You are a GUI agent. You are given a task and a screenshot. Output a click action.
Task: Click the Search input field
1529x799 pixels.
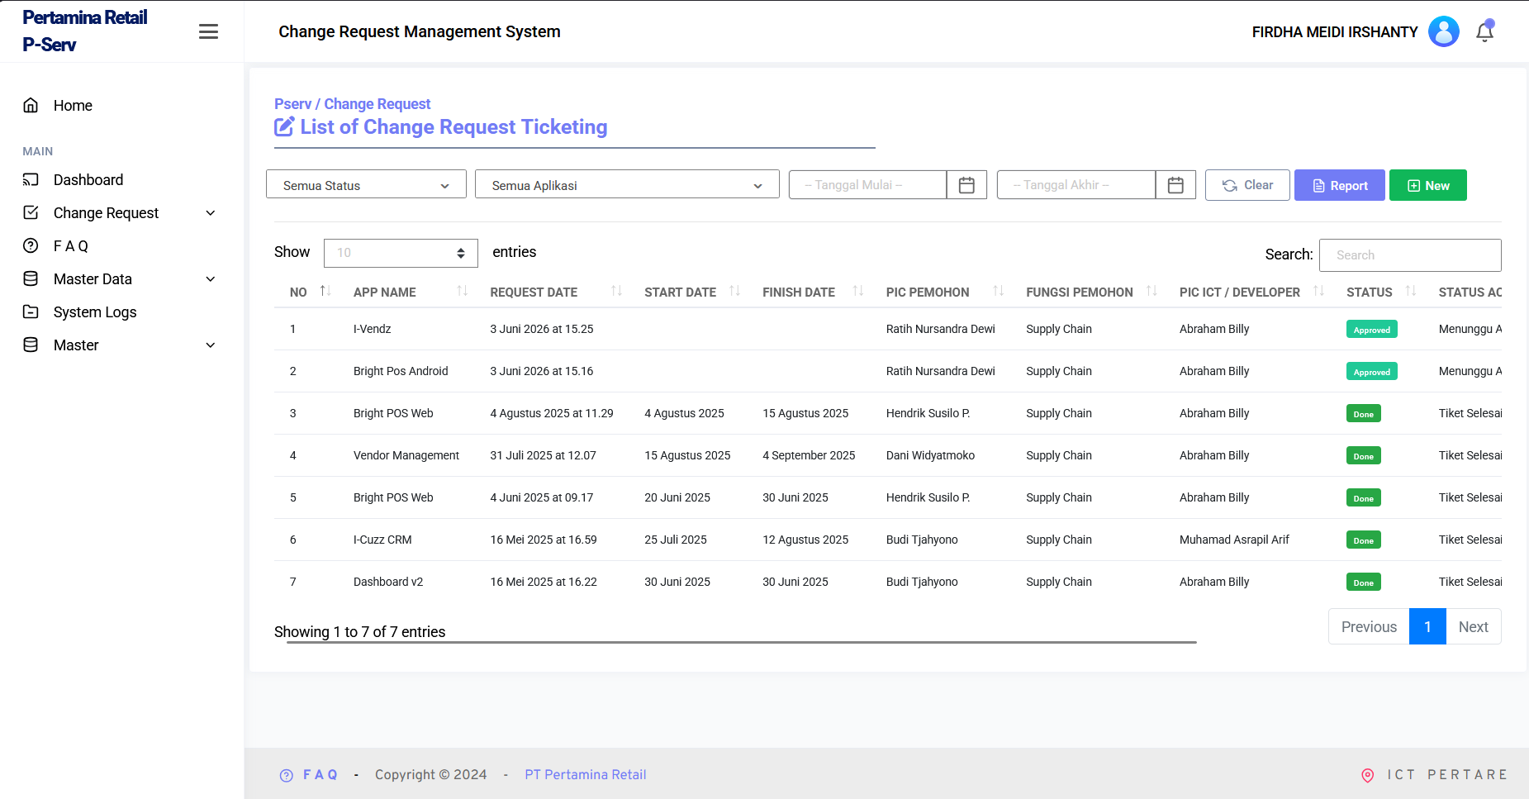point(1410,255)
